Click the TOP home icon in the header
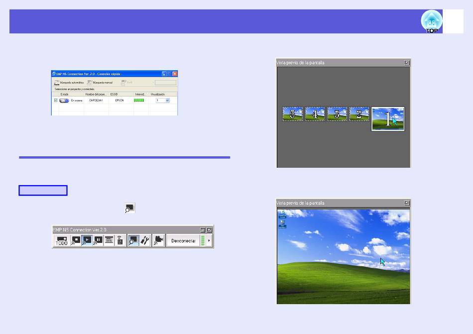The image size is (473, 334). [431, 21]
